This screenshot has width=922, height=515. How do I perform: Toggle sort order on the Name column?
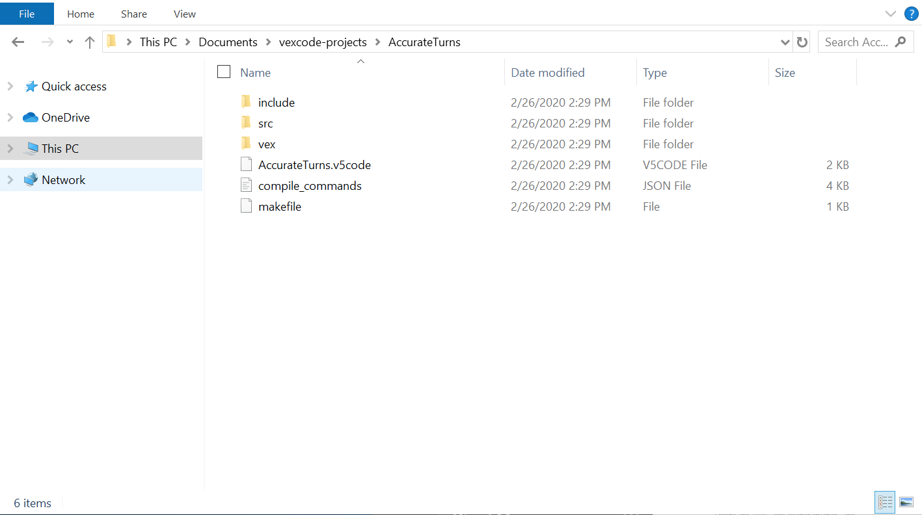tap(254, 72)
